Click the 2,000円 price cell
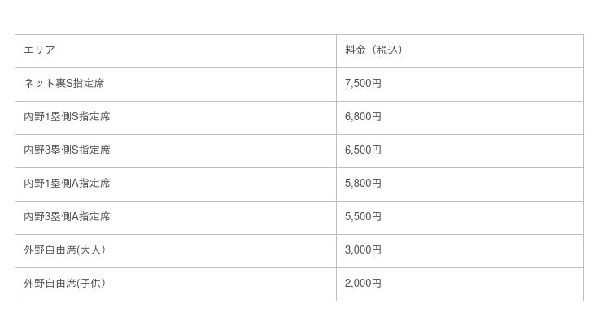This screenshot has height=334, width=602. click(460, 284)
